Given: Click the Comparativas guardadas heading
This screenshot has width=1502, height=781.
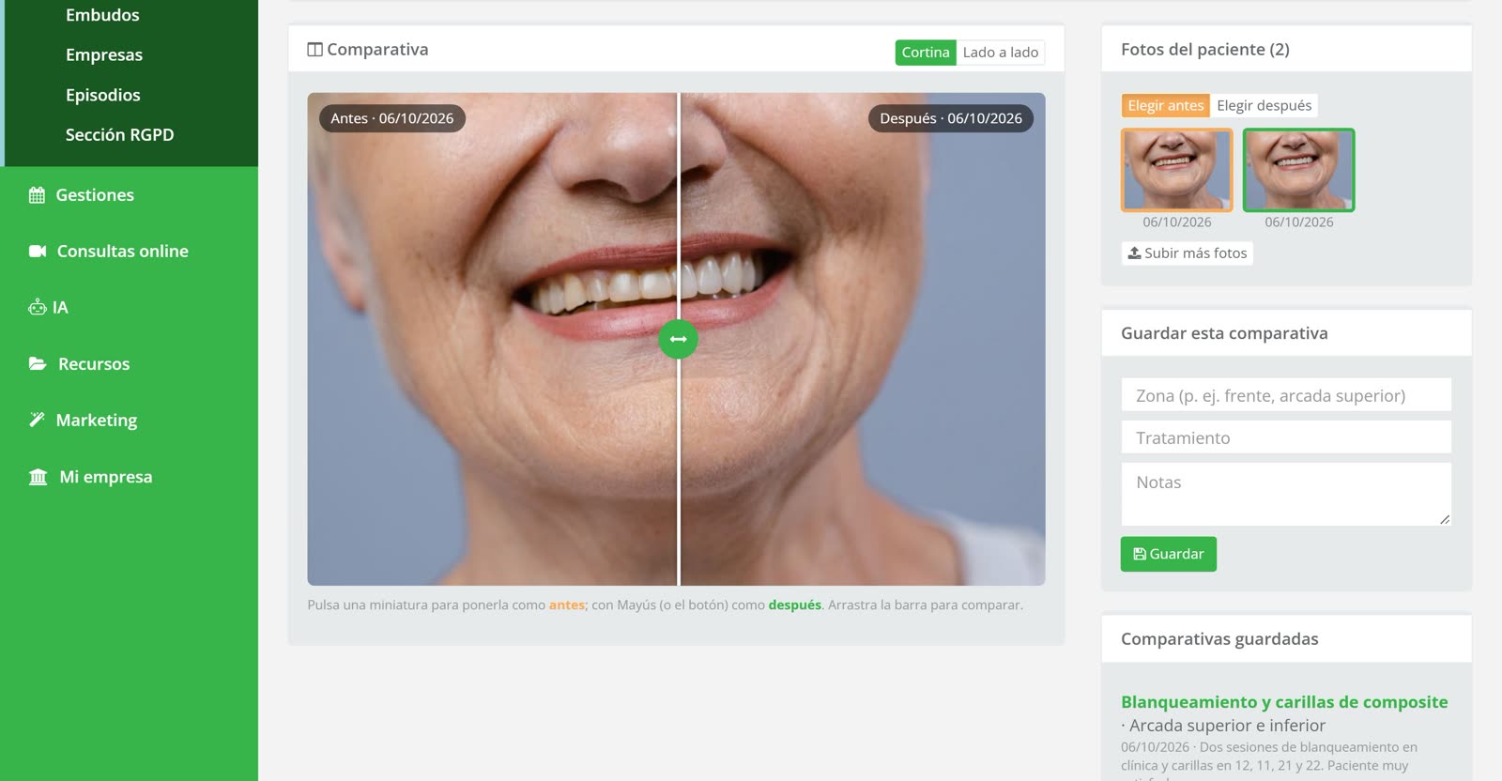Looking at the screenshot, I should coord(1219,639).
